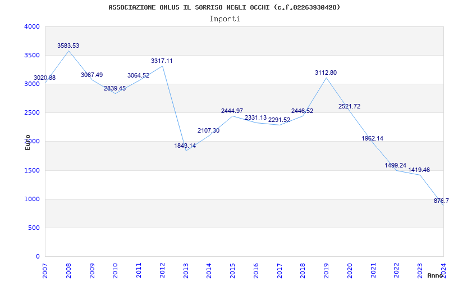Click the 2021 x-axis year label

tap(373, 270)
